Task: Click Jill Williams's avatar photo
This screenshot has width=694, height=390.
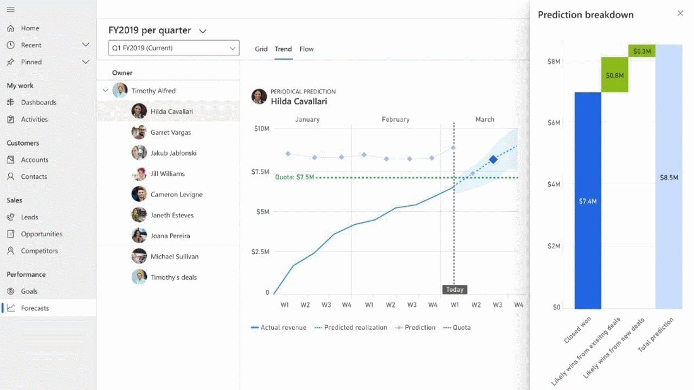Action: (x=139, y=173)
